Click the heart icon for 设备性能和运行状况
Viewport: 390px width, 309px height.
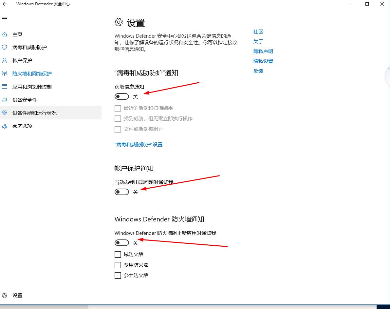(5, 113)
